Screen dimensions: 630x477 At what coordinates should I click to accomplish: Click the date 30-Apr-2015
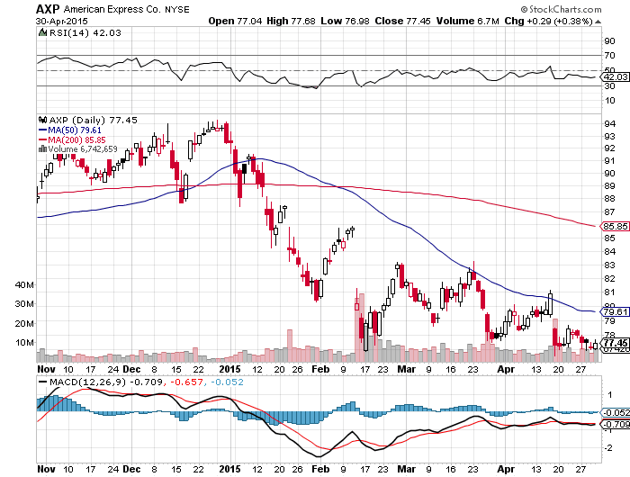pos(62,22)
